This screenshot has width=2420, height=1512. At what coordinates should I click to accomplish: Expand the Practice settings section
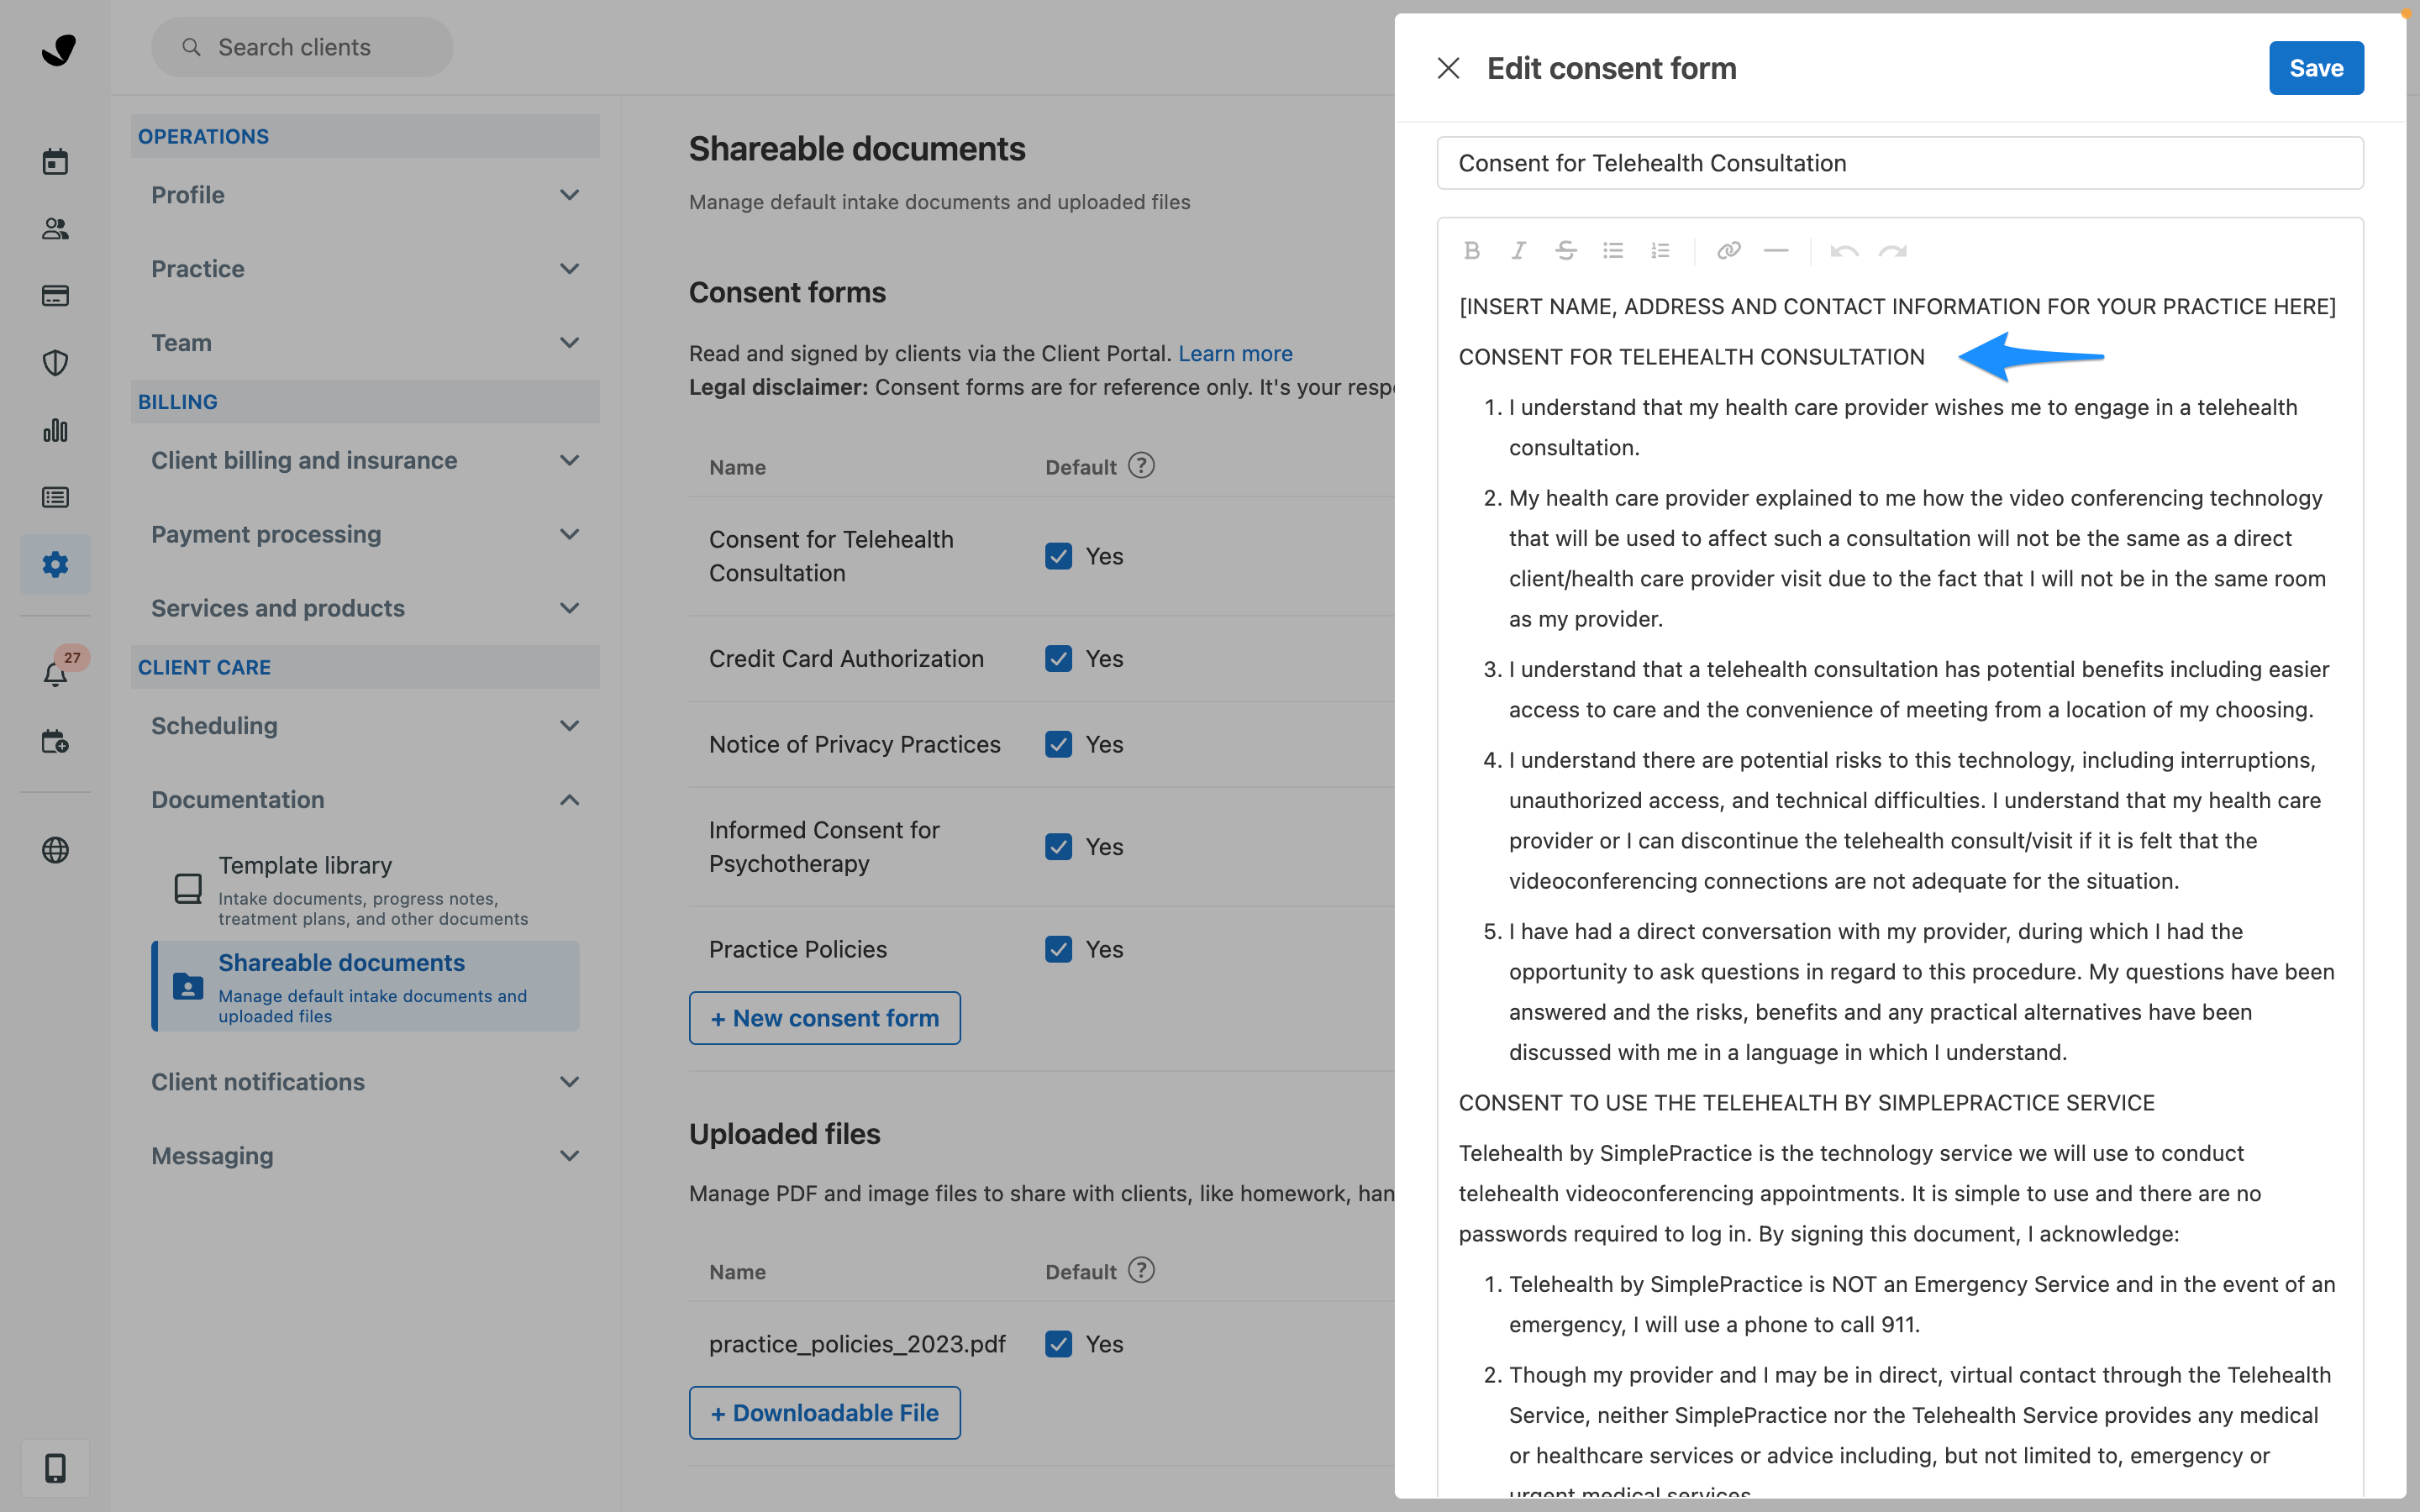pos(365,269)
